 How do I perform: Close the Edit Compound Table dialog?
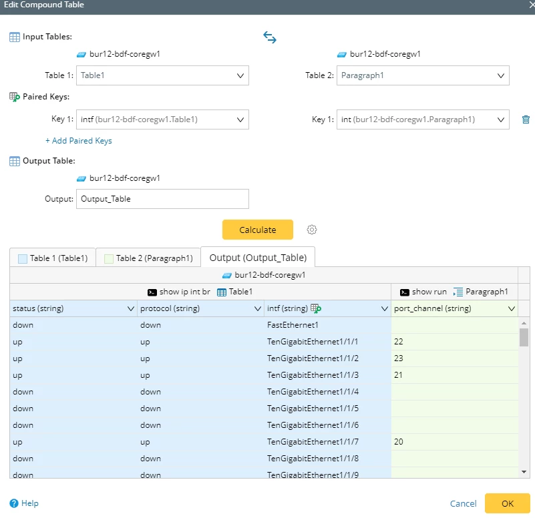point(531,5)
